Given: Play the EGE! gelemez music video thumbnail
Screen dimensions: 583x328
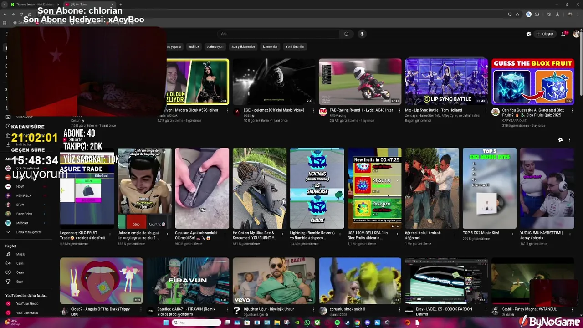Looking at the screenshot, I should pos(273,82).
